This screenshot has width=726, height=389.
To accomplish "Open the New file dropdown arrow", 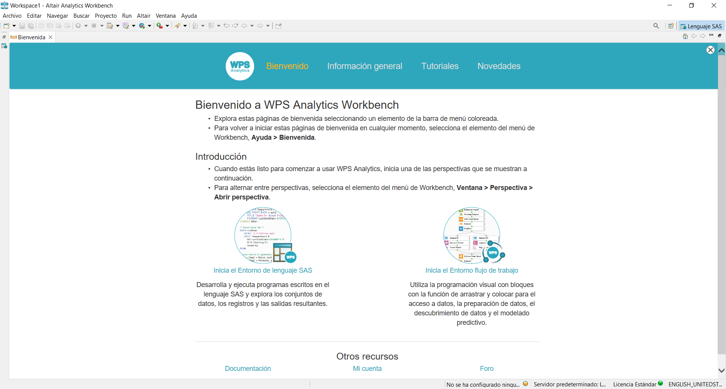I will [14, 26].
